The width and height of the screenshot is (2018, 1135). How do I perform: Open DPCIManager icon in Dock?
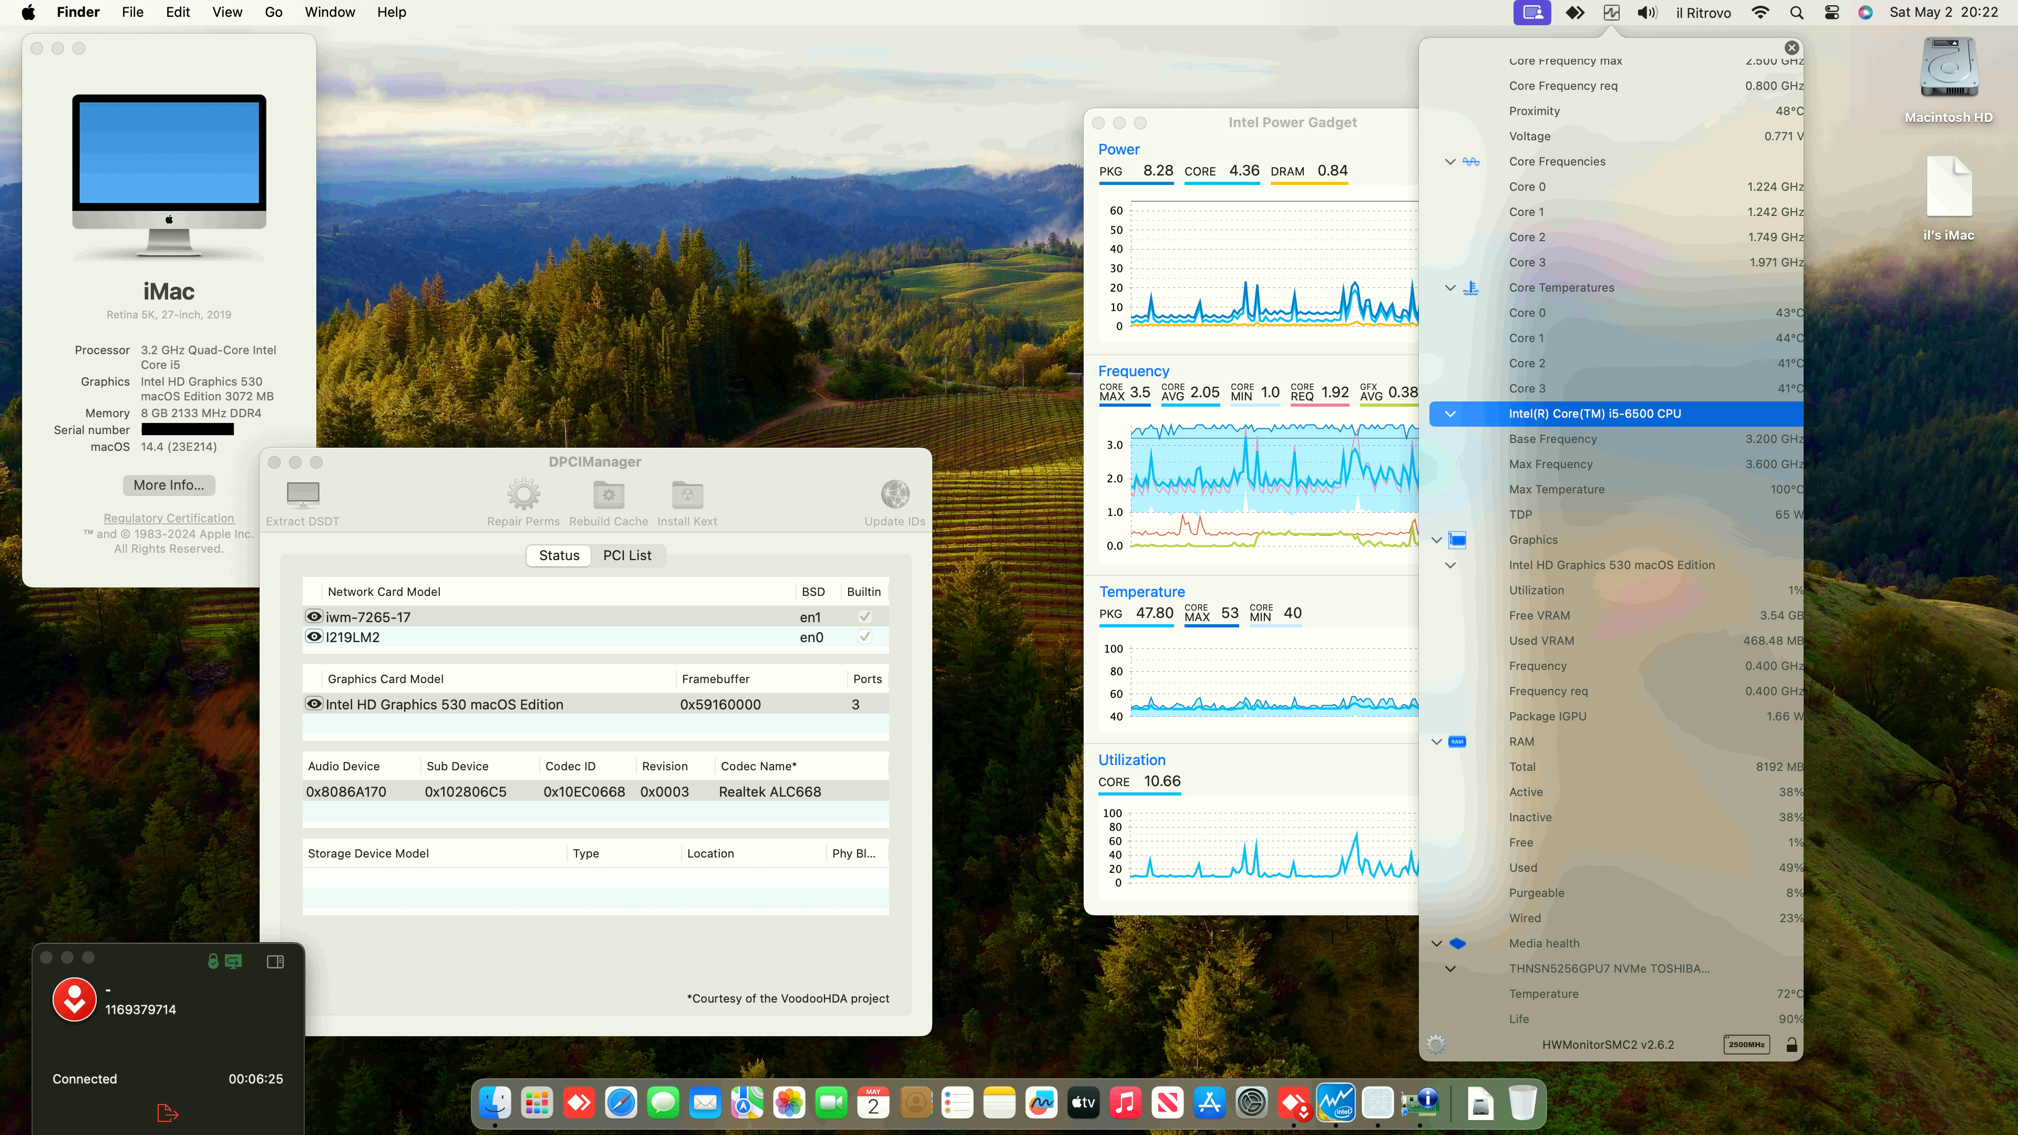point(1419,1103)
